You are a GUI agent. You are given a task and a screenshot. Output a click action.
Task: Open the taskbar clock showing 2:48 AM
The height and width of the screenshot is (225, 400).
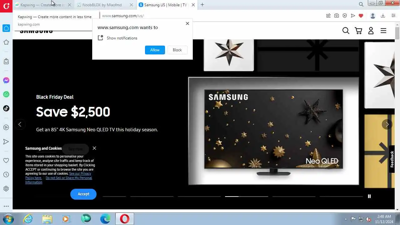385,219
